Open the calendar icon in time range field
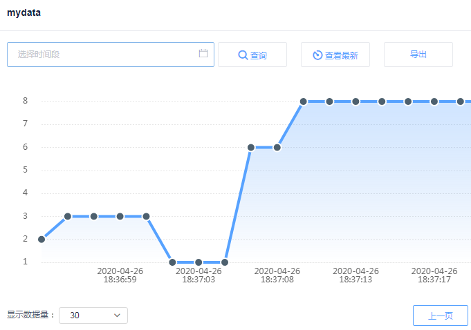This screenshot has height=330, width=471. click(203, 54)
